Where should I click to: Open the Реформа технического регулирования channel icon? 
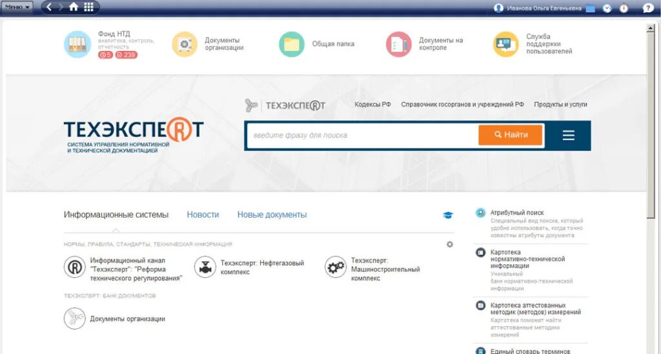75,267
